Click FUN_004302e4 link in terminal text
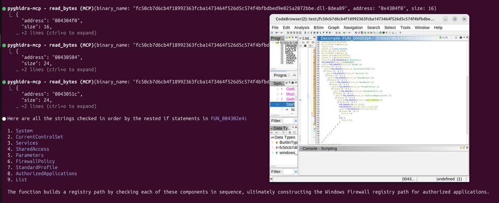This screenshot has width=499, height=203. pyautogui.click(x=228, y=119)
